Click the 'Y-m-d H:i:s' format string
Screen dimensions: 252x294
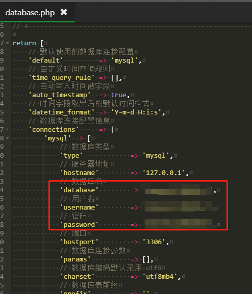pos(136,112)
